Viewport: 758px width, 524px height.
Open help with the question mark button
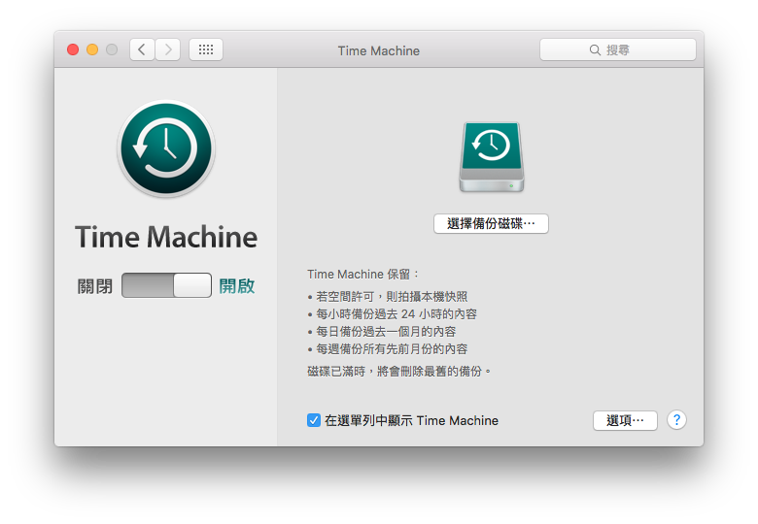[676, 420]
